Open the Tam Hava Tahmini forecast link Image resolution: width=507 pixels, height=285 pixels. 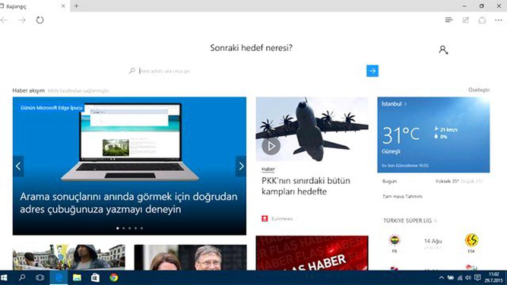click(x=402, y=196)
